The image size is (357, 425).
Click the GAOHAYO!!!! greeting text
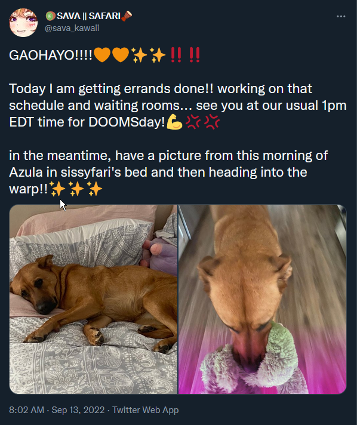[x=51, y=56]
